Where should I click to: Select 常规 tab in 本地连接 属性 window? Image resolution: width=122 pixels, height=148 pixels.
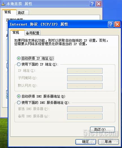(x=8, y=12)
